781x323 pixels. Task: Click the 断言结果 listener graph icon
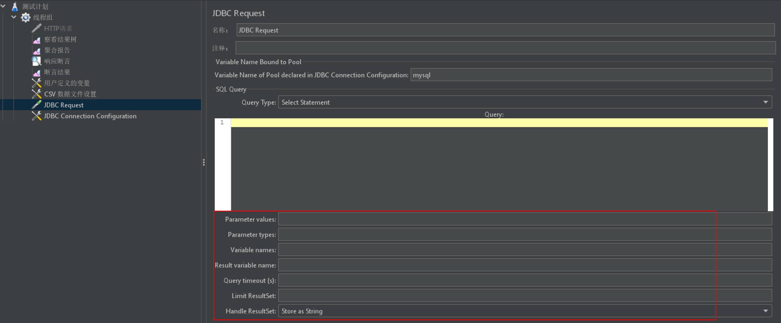[x=36, y=72]
